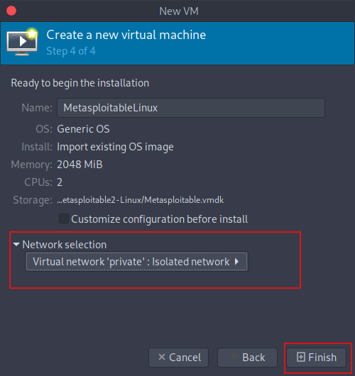Collapse the Network selection expander
Image resolution: width=355 pixels, height=376 pixels.
[x=16, y=245]
